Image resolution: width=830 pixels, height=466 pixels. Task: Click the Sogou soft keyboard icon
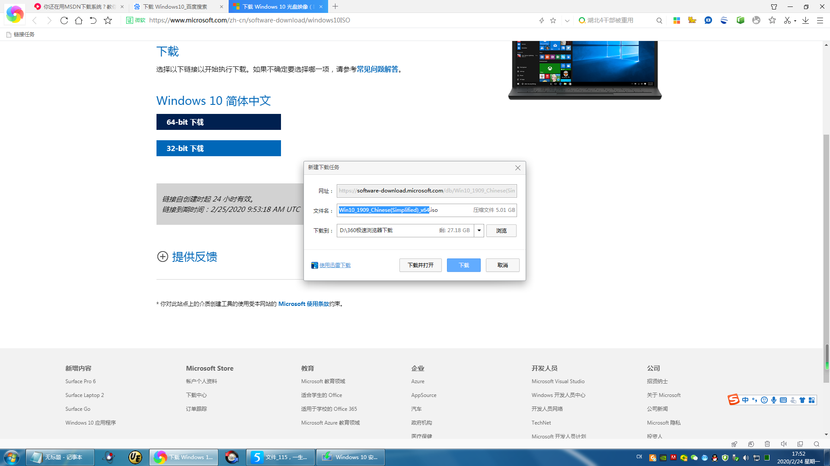(x=783, y=400)
